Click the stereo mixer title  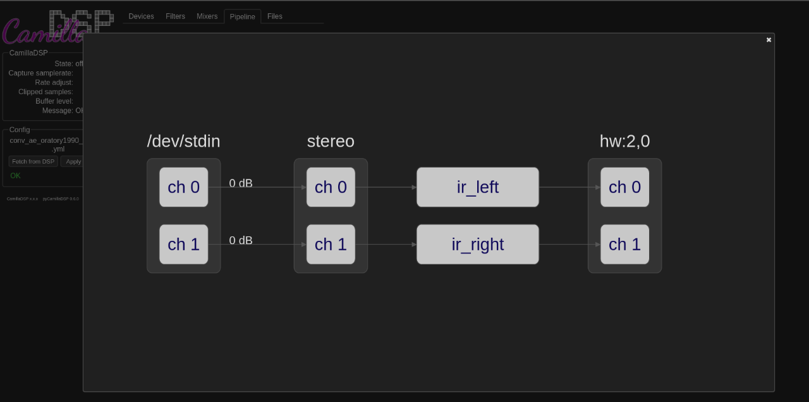pos(331,142)
